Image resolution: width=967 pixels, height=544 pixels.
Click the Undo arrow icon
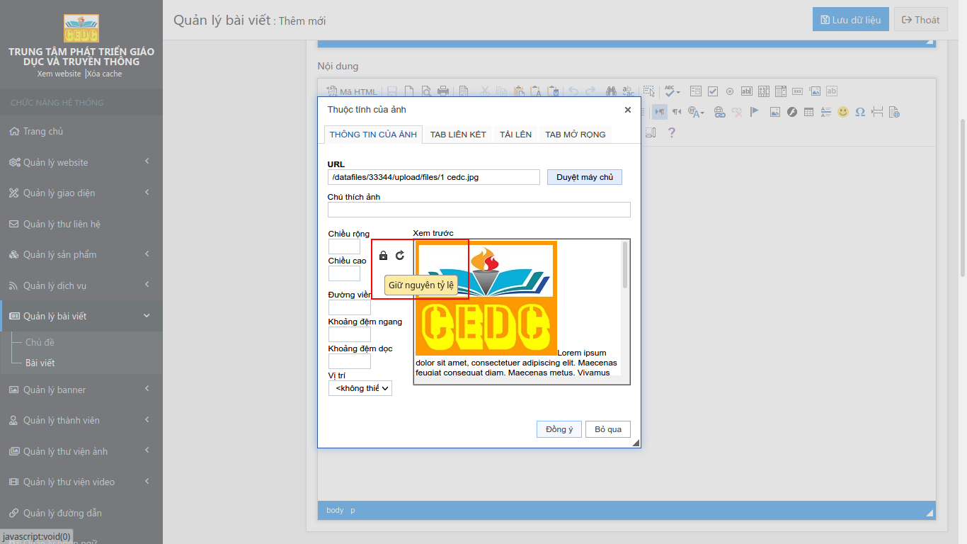(573, 91)
